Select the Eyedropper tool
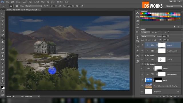The image size is (183, 103). tap(3, 31)
